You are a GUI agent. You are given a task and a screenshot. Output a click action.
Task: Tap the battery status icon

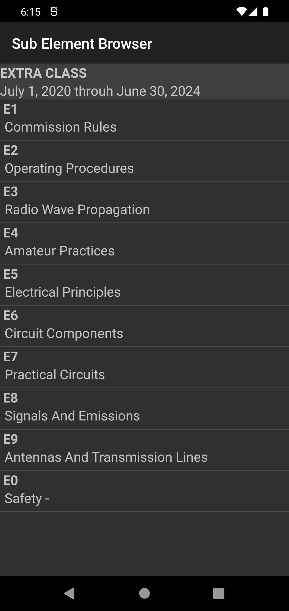point(265,12)
